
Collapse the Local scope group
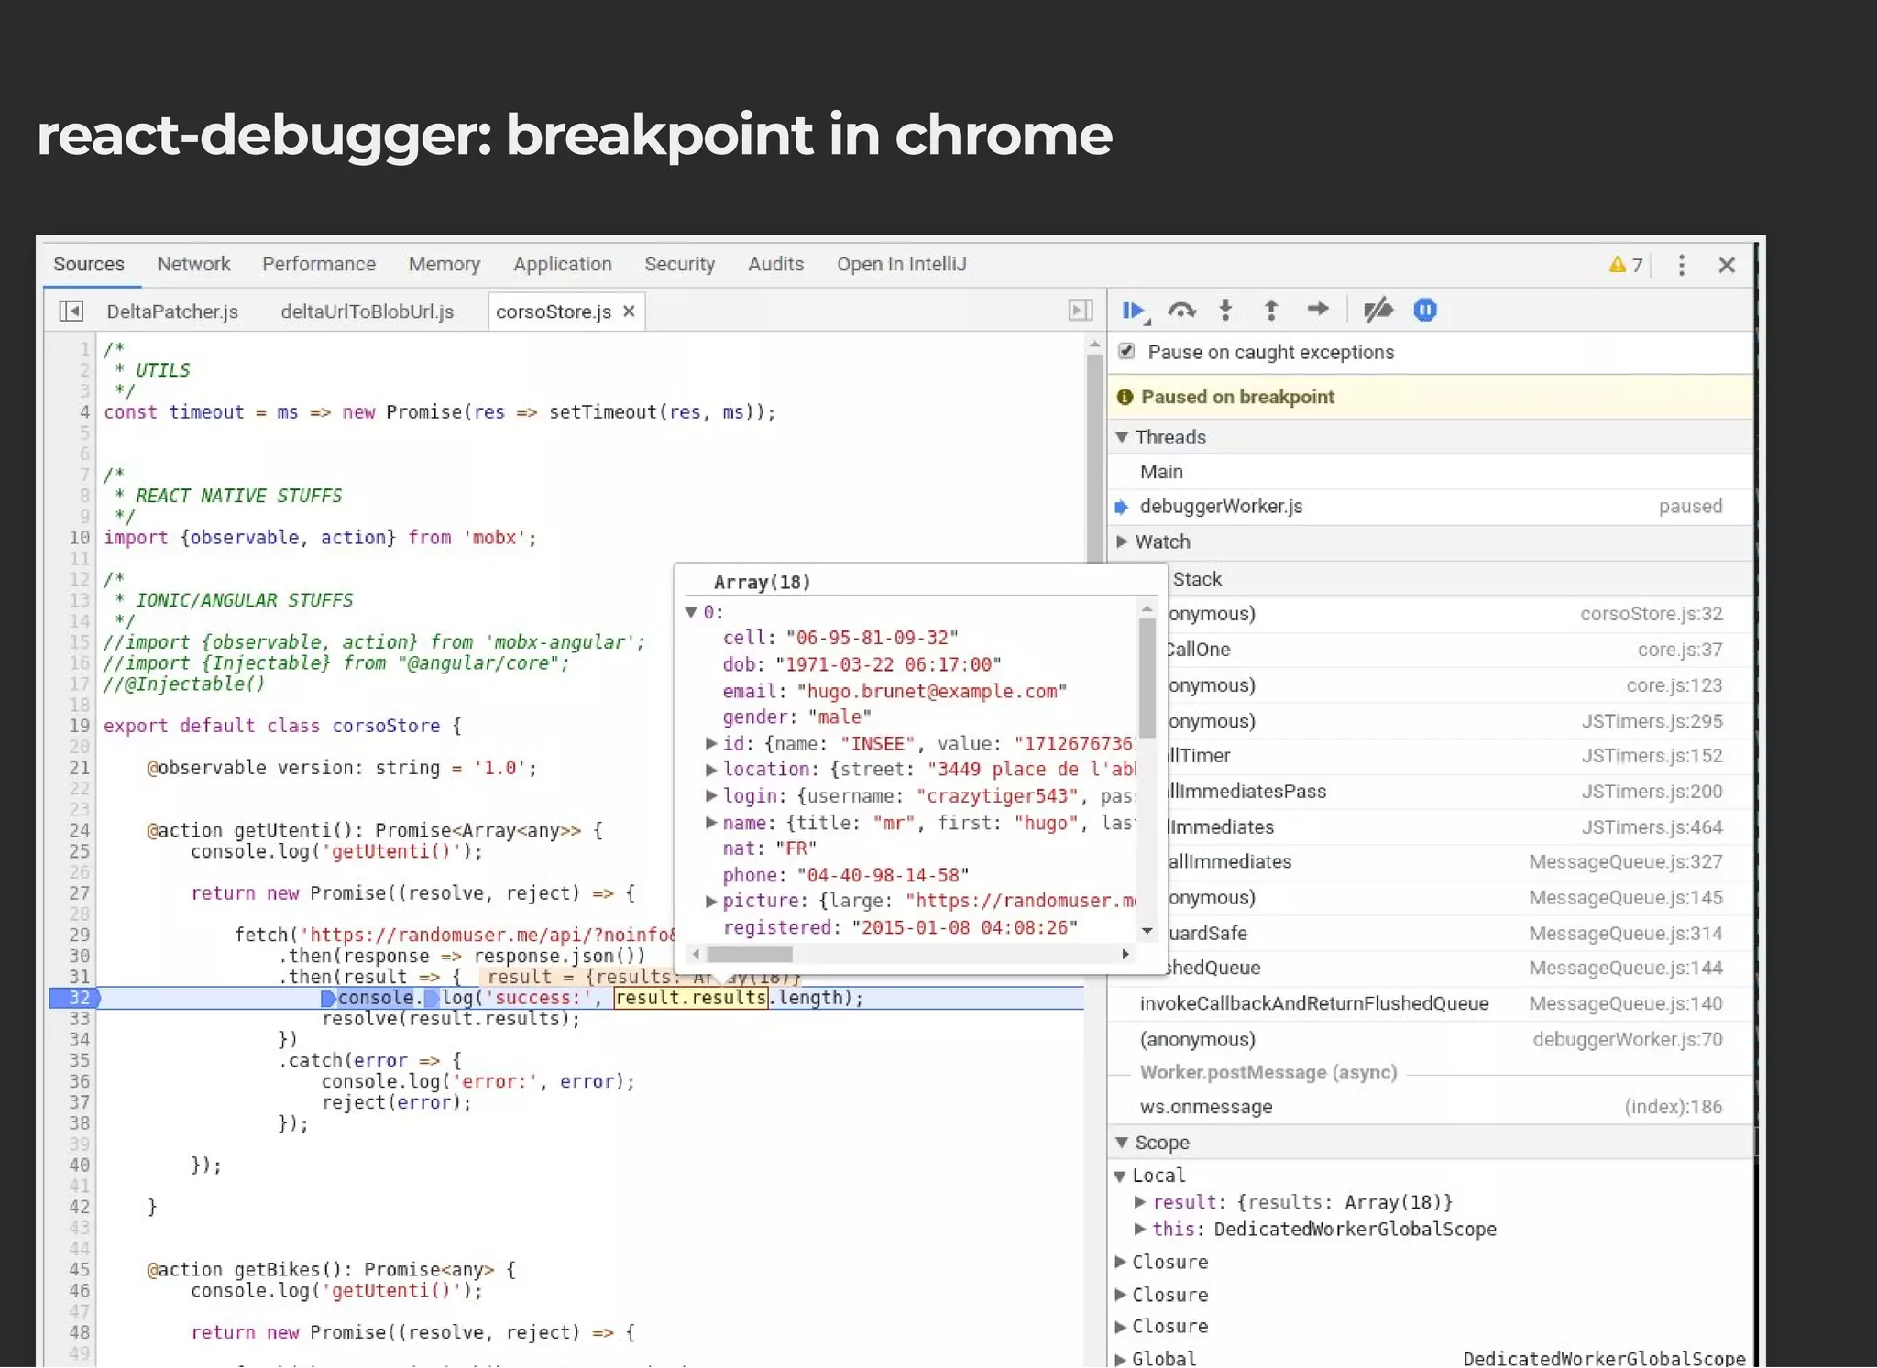coord(1120,1176)
